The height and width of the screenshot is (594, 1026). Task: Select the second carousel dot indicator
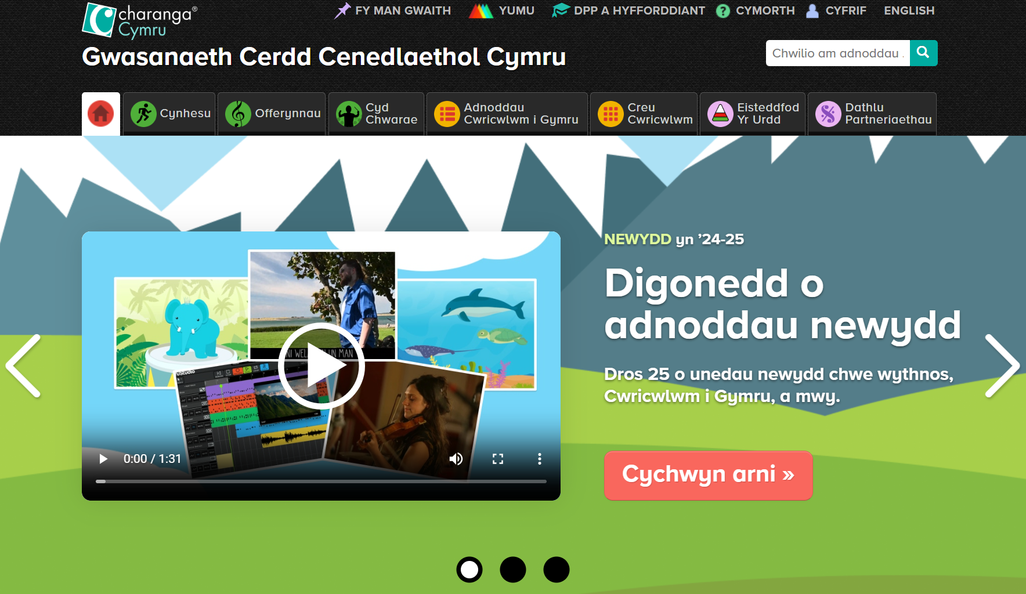[x=513, y=570]
